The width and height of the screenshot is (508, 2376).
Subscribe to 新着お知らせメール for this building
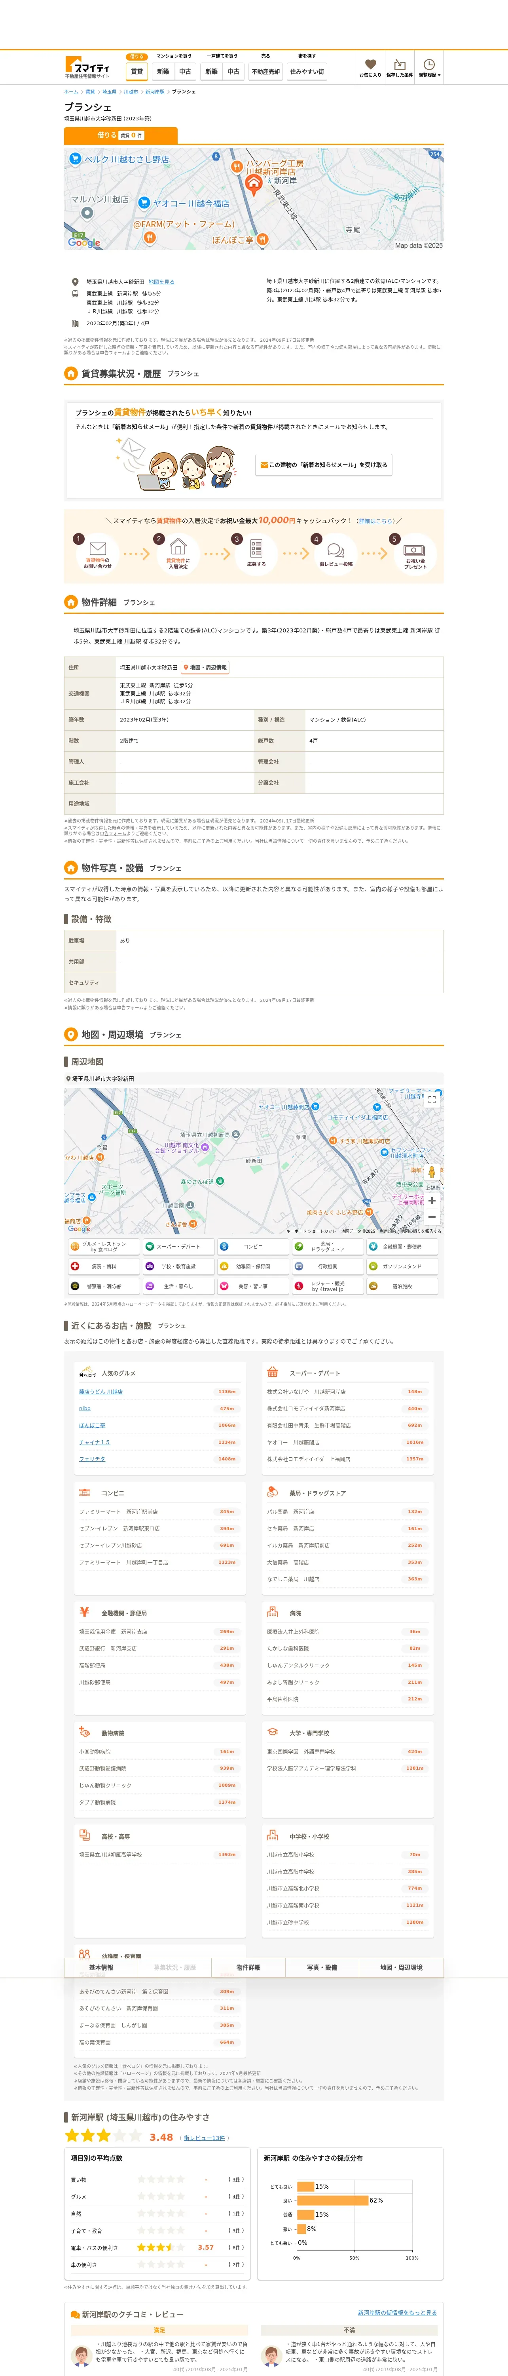coord(324,465)
